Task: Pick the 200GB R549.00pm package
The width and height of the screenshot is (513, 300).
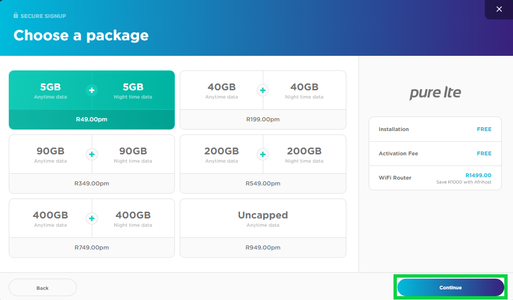Action: [x=263, y=183]
